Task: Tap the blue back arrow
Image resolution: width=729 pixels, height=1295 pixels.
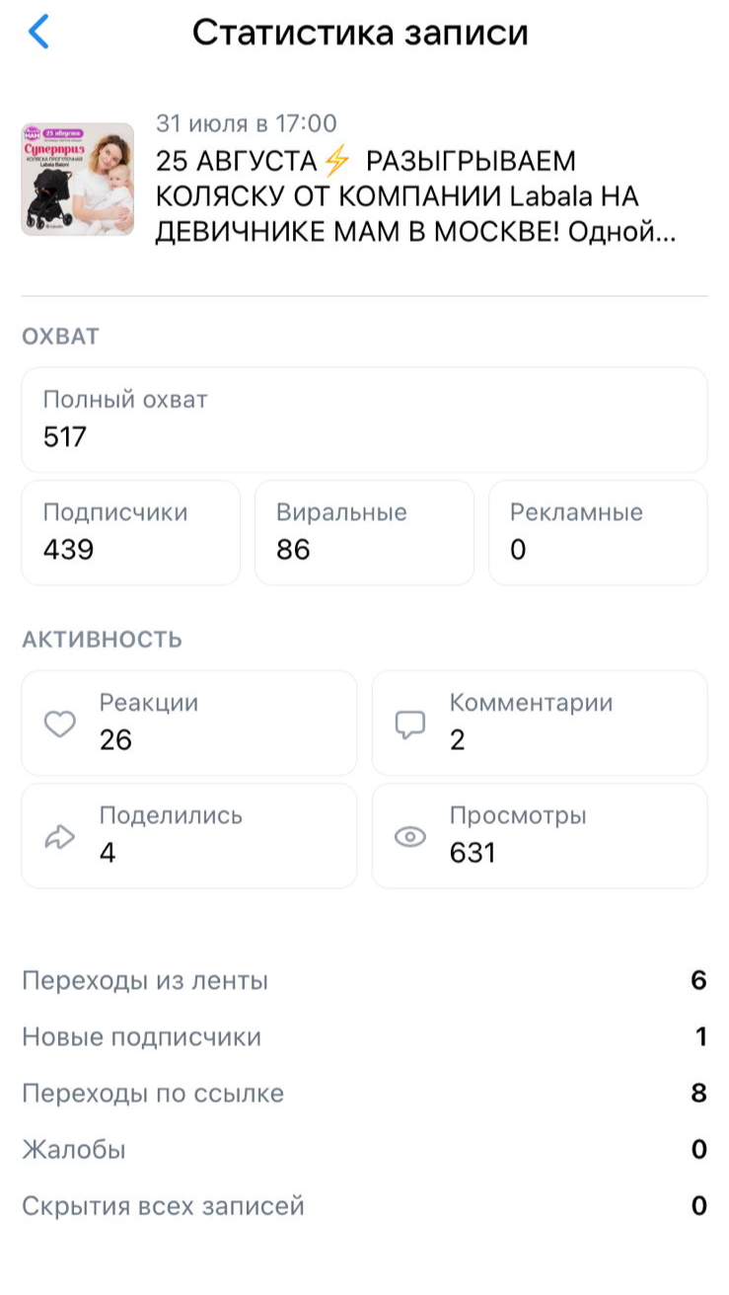Action: tap(38, 33)
